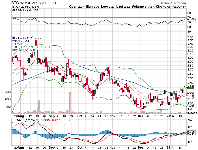This screenshot has width=198, height=150.
Task: Click the Nov label on the price chart axis
Action: 112,116
